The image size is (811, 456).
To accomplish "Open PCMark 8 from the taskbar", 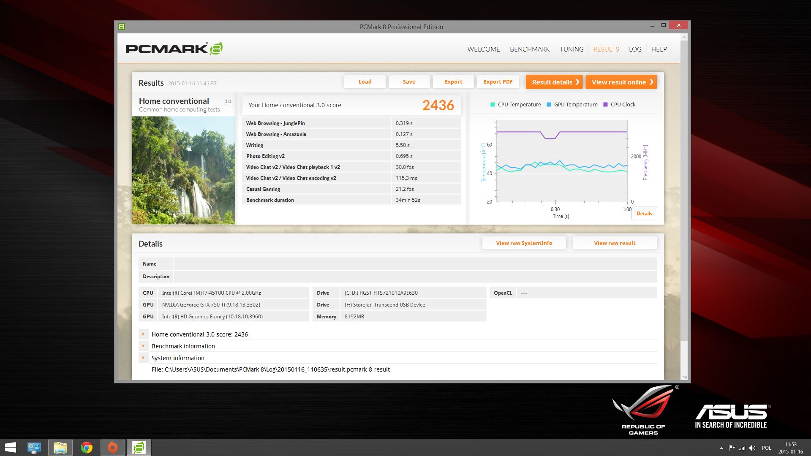I will pyautogui.click(x=139, y=447).
